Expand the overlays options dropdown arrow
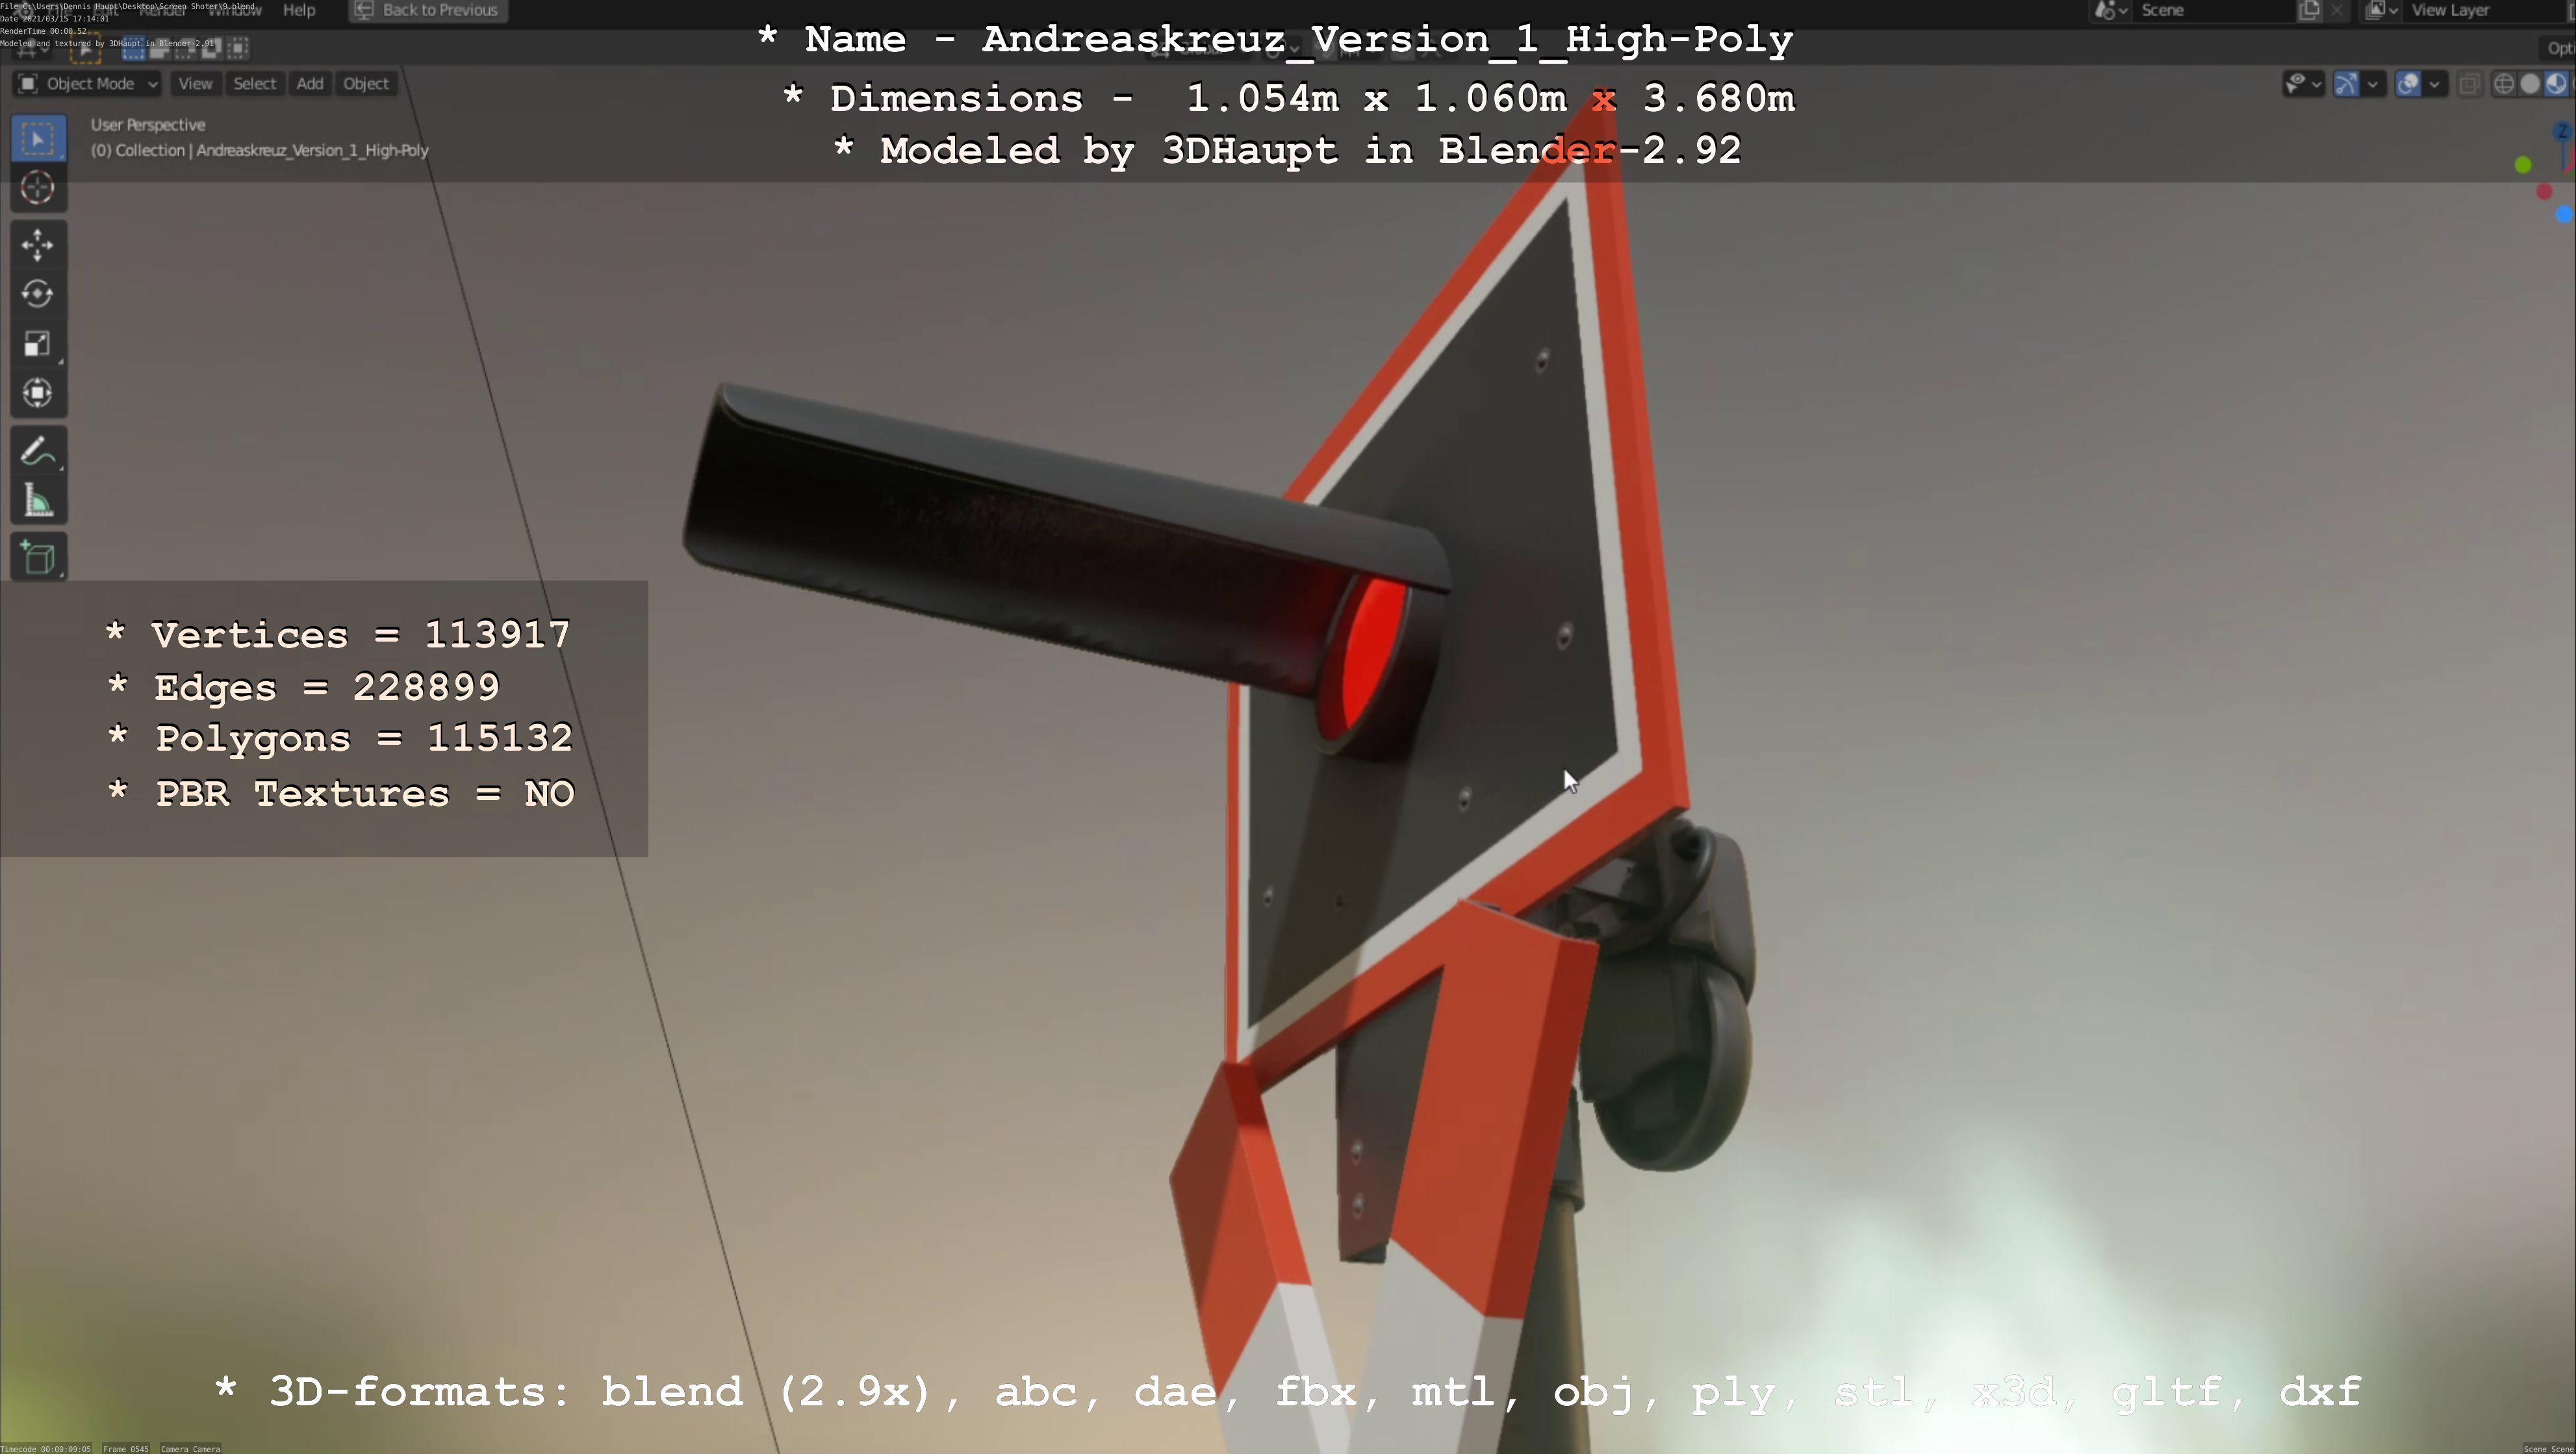The image size is (2576, 1454). [2435, 84]
